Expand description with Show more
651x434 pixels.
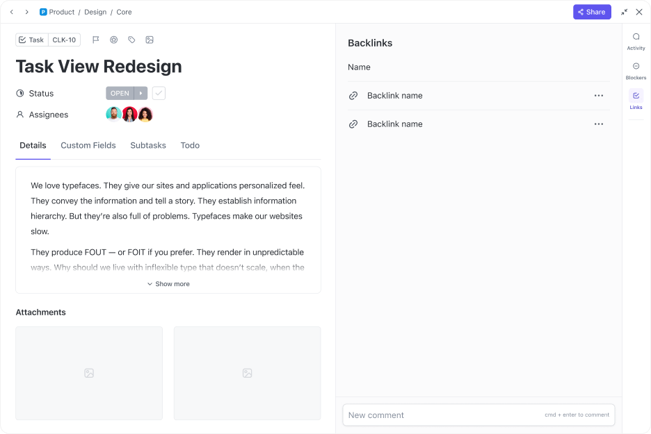168,284
